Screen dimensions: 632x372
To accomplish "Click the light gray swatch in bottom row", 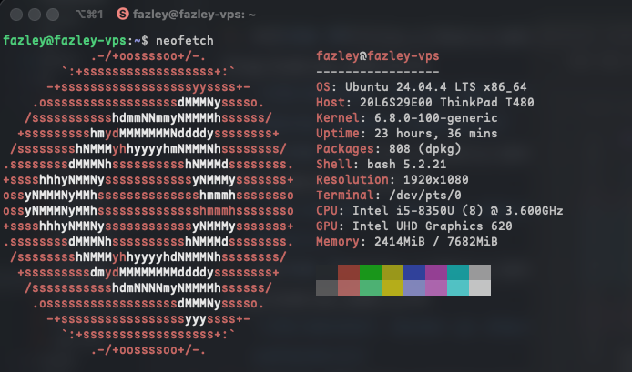I will click(x=480, y=287).
